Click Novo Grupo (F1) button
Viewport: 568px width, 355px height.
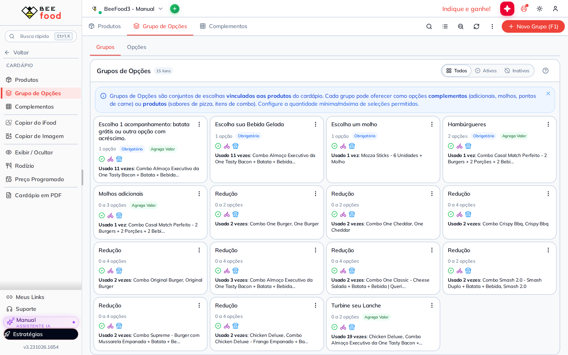[533, 27]
